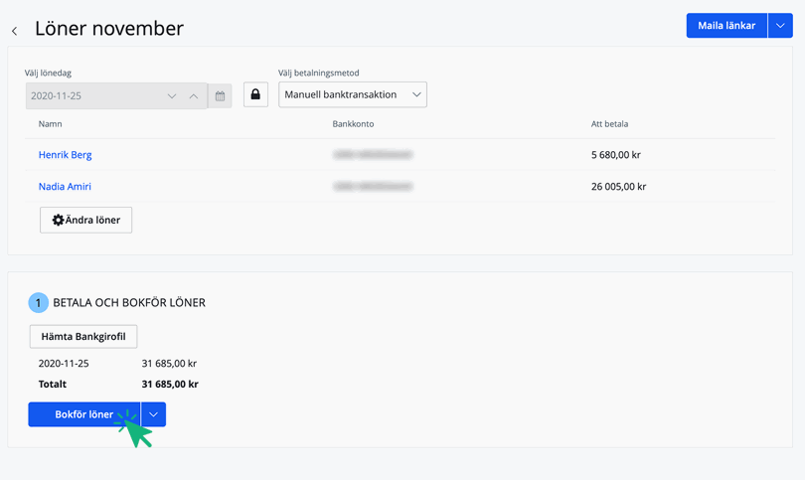Viewport: 805px width, 480px height.
Task: Open the Henrik Berg employee link
Action: (x=66, y=155)
